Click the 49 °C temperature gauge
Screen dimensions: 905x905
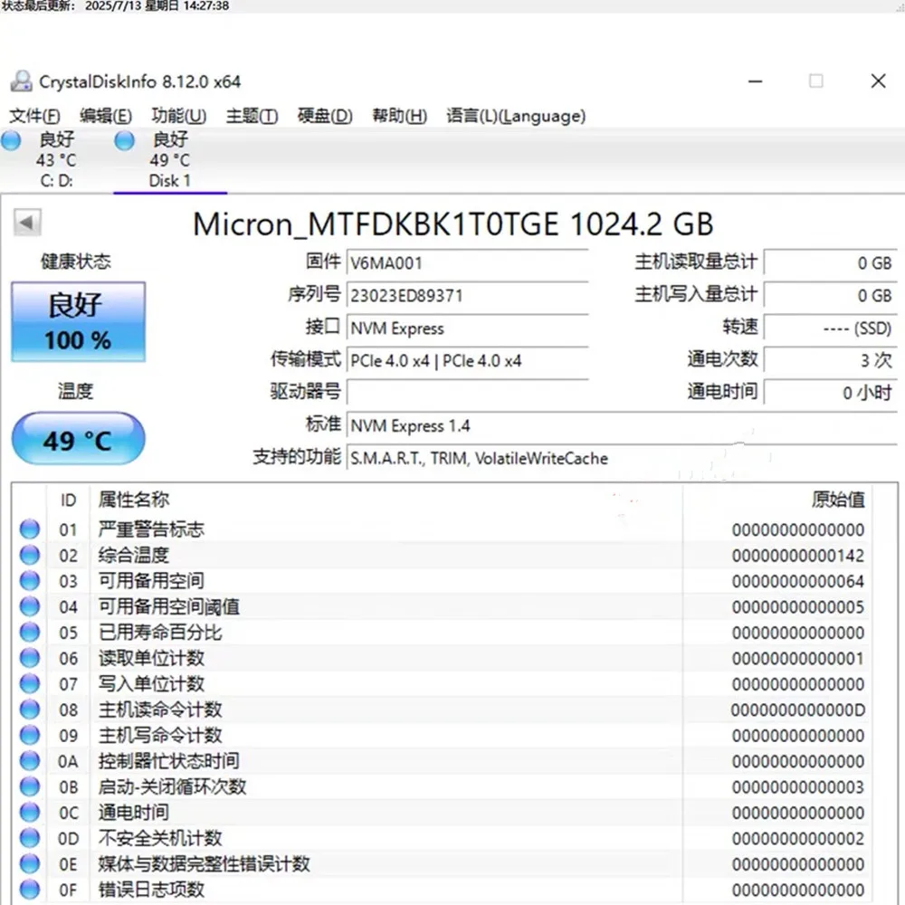[x=78, y=438]
